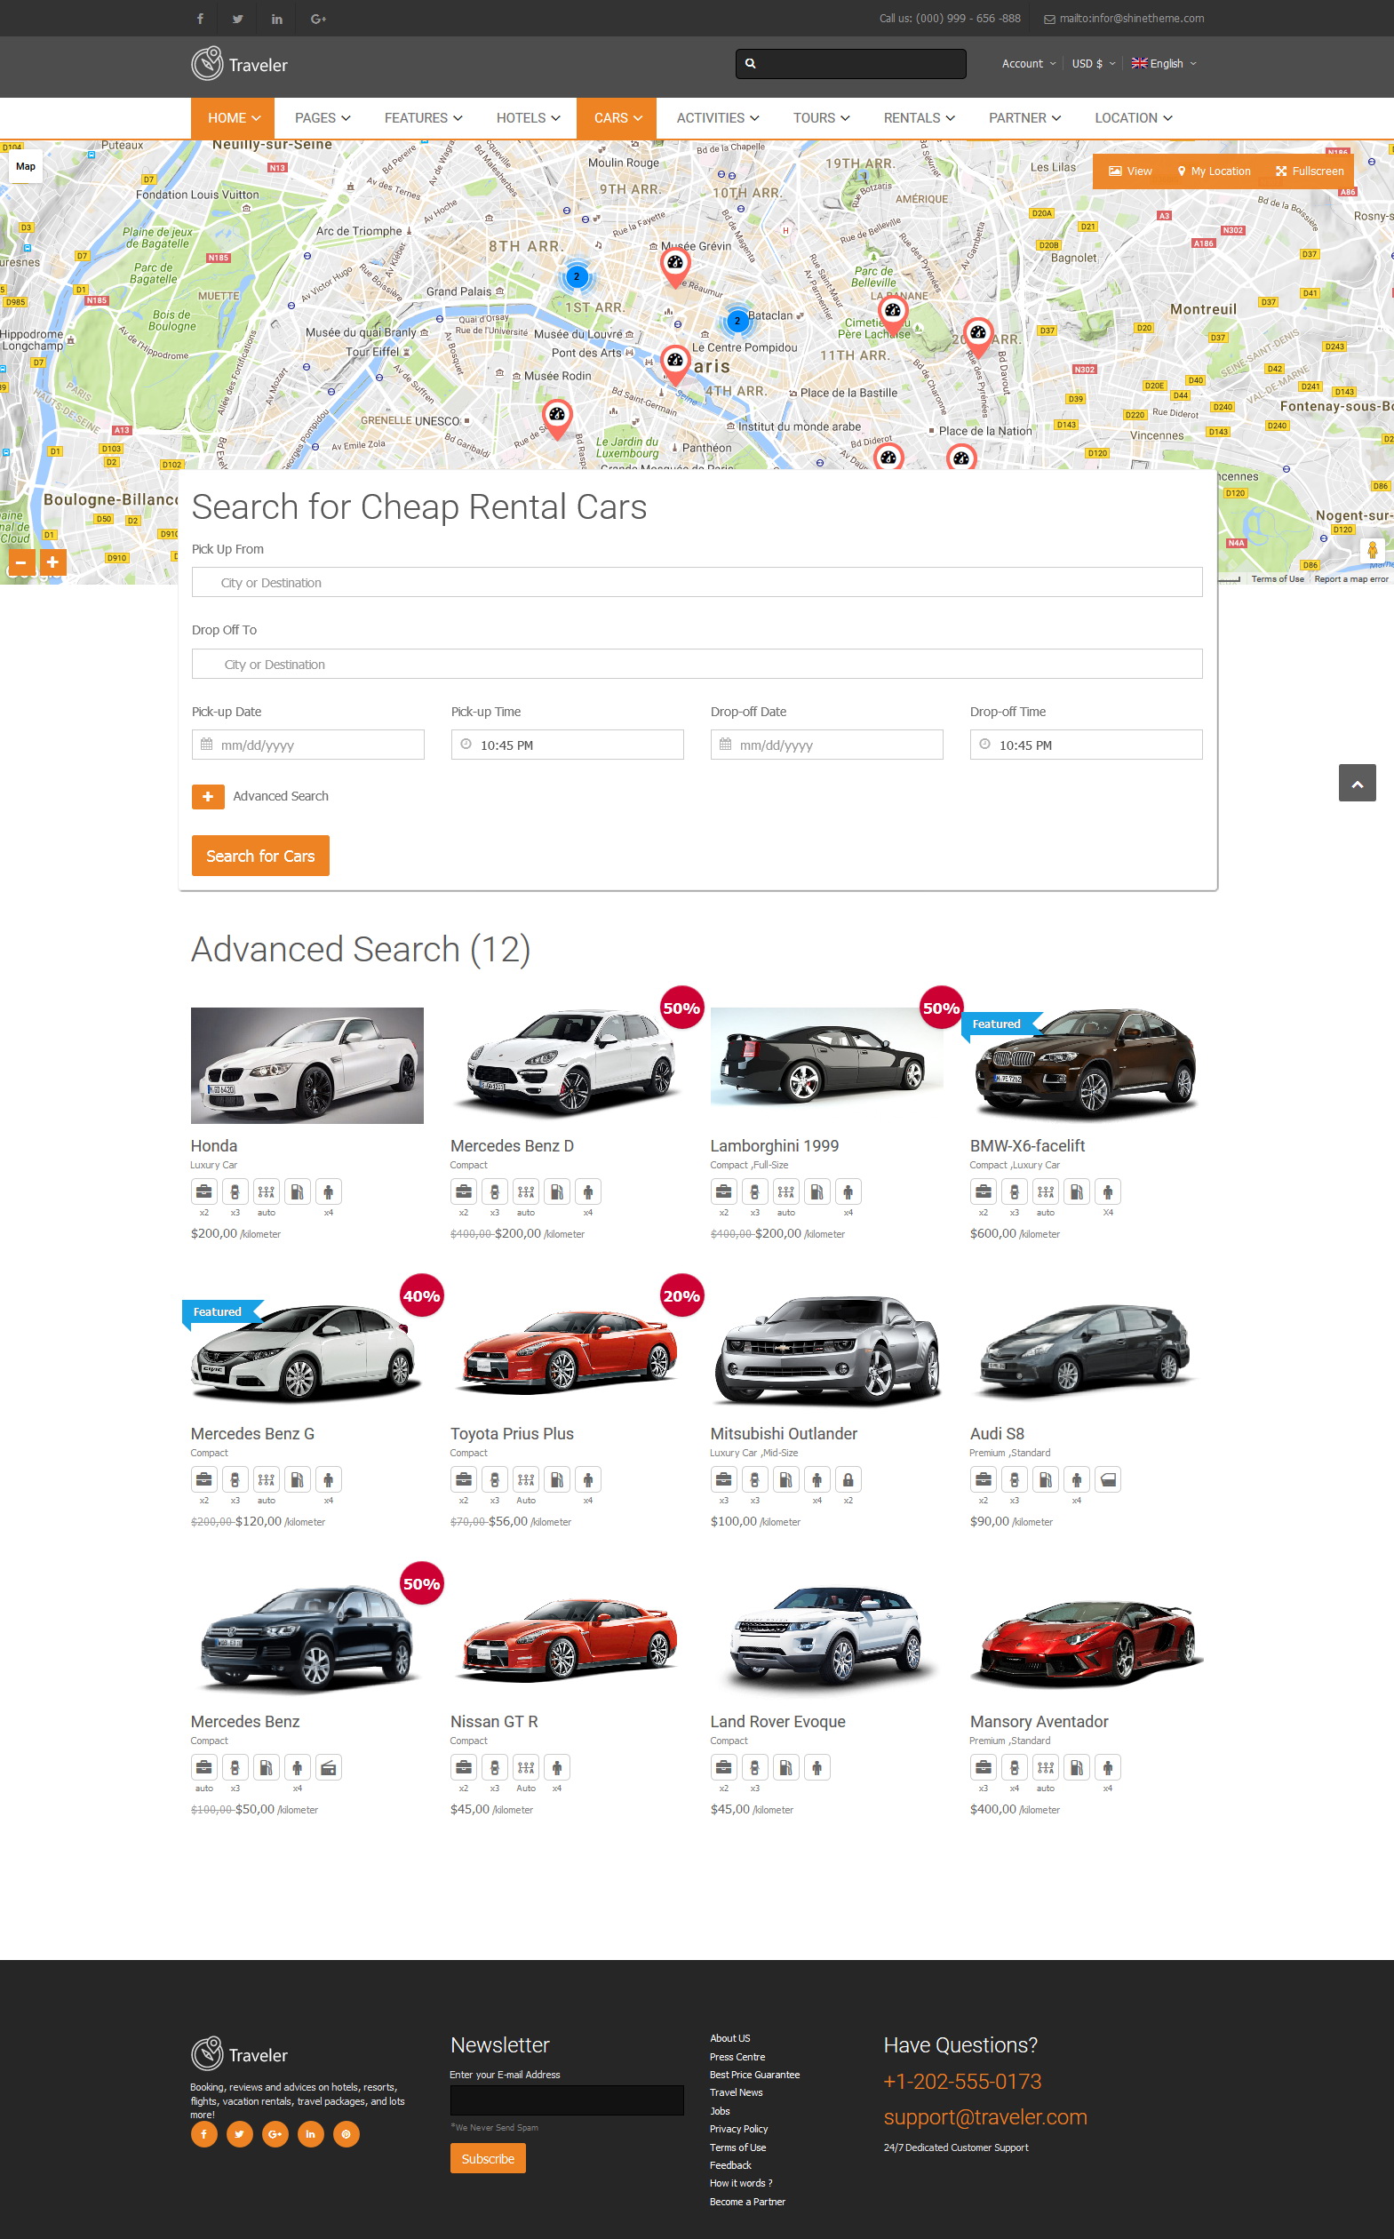Click support@traveler.com email link
The height and width of the screenshot is (2239, 1394).
(984, 2117)
